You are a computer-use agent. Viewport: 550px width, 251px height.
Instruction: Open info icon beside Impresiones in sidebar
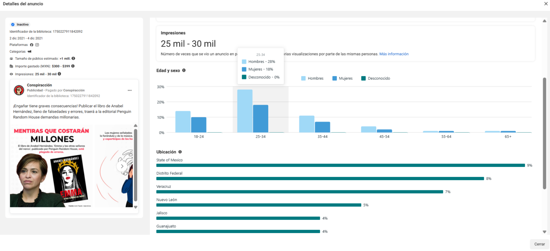(x=59, y=74)
